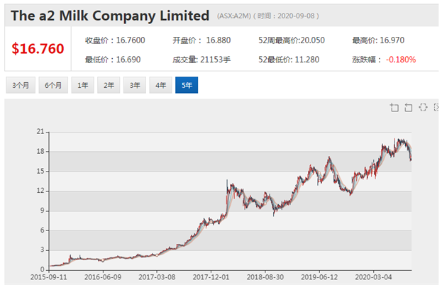
Task: Switch chart to the 1年 range
Action: click(x=82, y=85)
